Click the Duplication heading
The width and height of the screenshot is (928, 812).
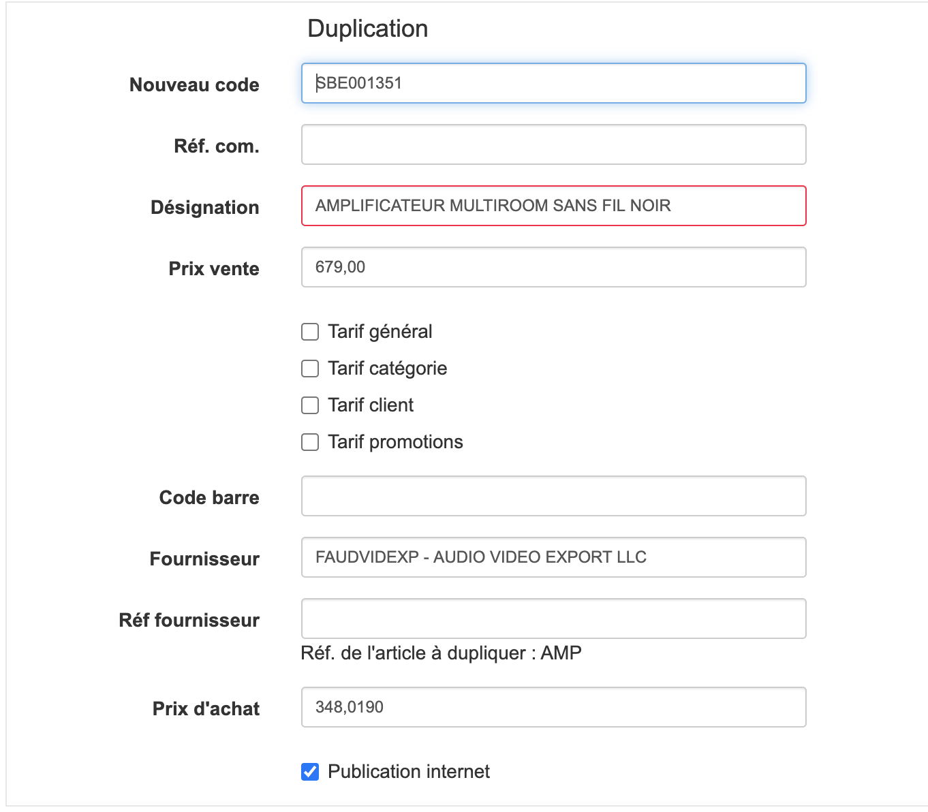tap(368, 29)
